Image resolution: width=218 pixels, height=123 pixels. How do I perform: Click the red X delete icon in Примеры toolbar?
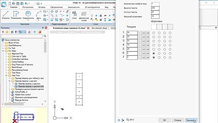(x=3, y=32)
